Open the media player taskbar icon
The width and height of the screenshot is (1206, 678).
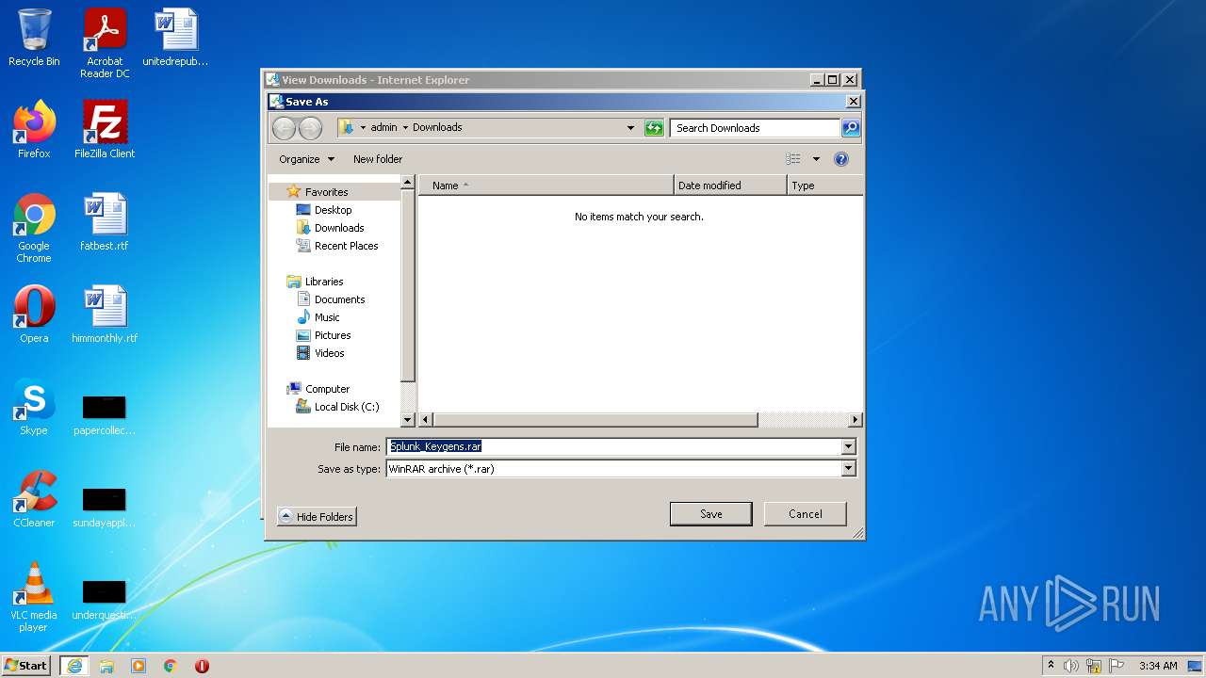click(139, 666)
